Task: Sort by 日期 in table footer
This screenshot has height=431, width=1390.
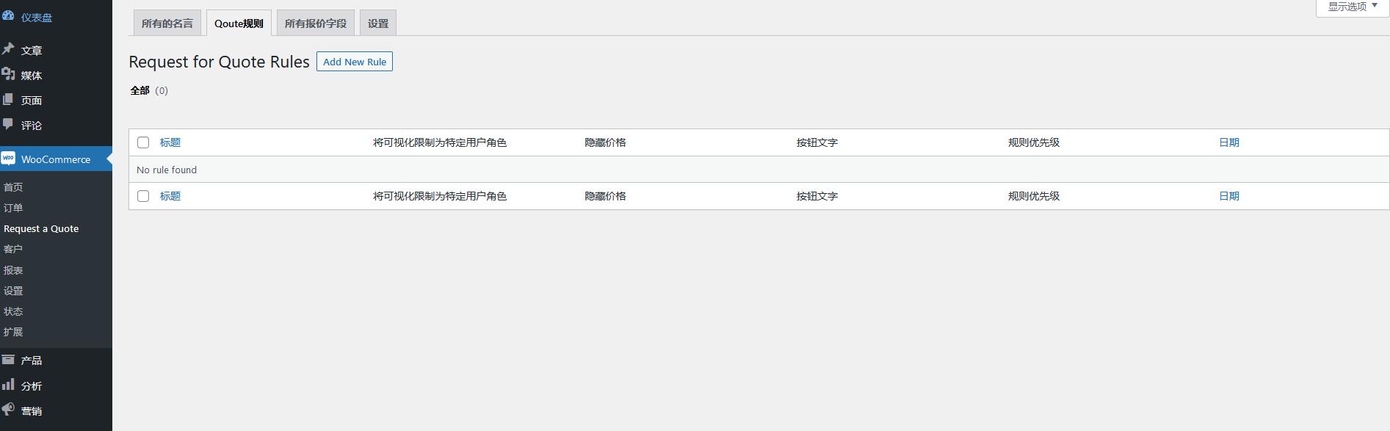Action: point(1229,196)
